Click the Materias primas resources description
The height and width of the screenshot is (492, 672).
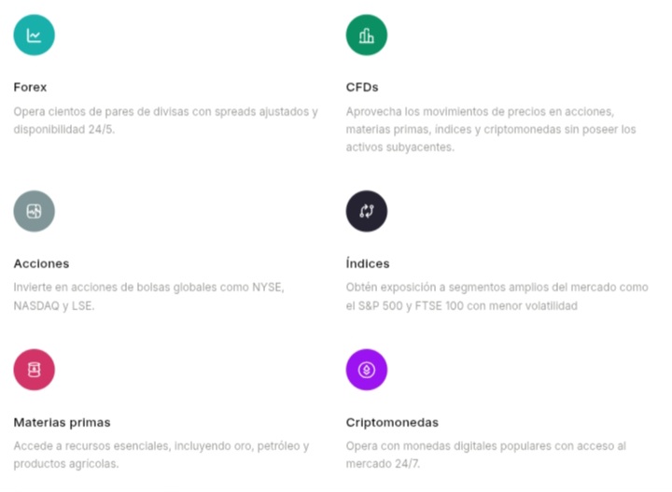tap(161, 455)
